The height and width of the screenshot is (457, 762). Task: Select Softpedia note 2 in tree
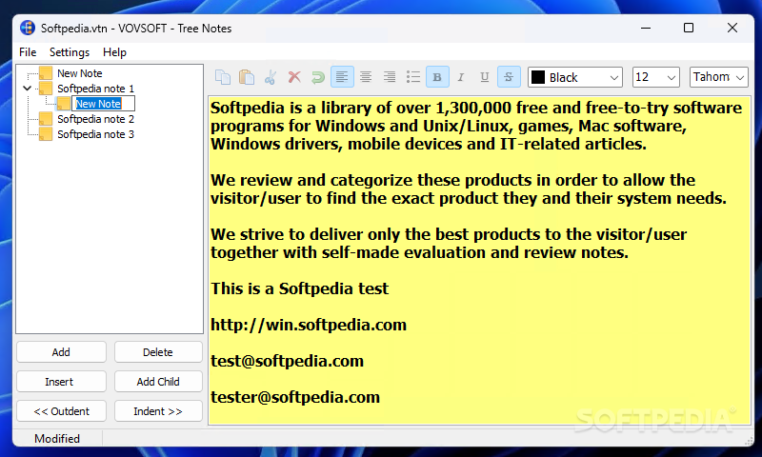click(96, 119)
